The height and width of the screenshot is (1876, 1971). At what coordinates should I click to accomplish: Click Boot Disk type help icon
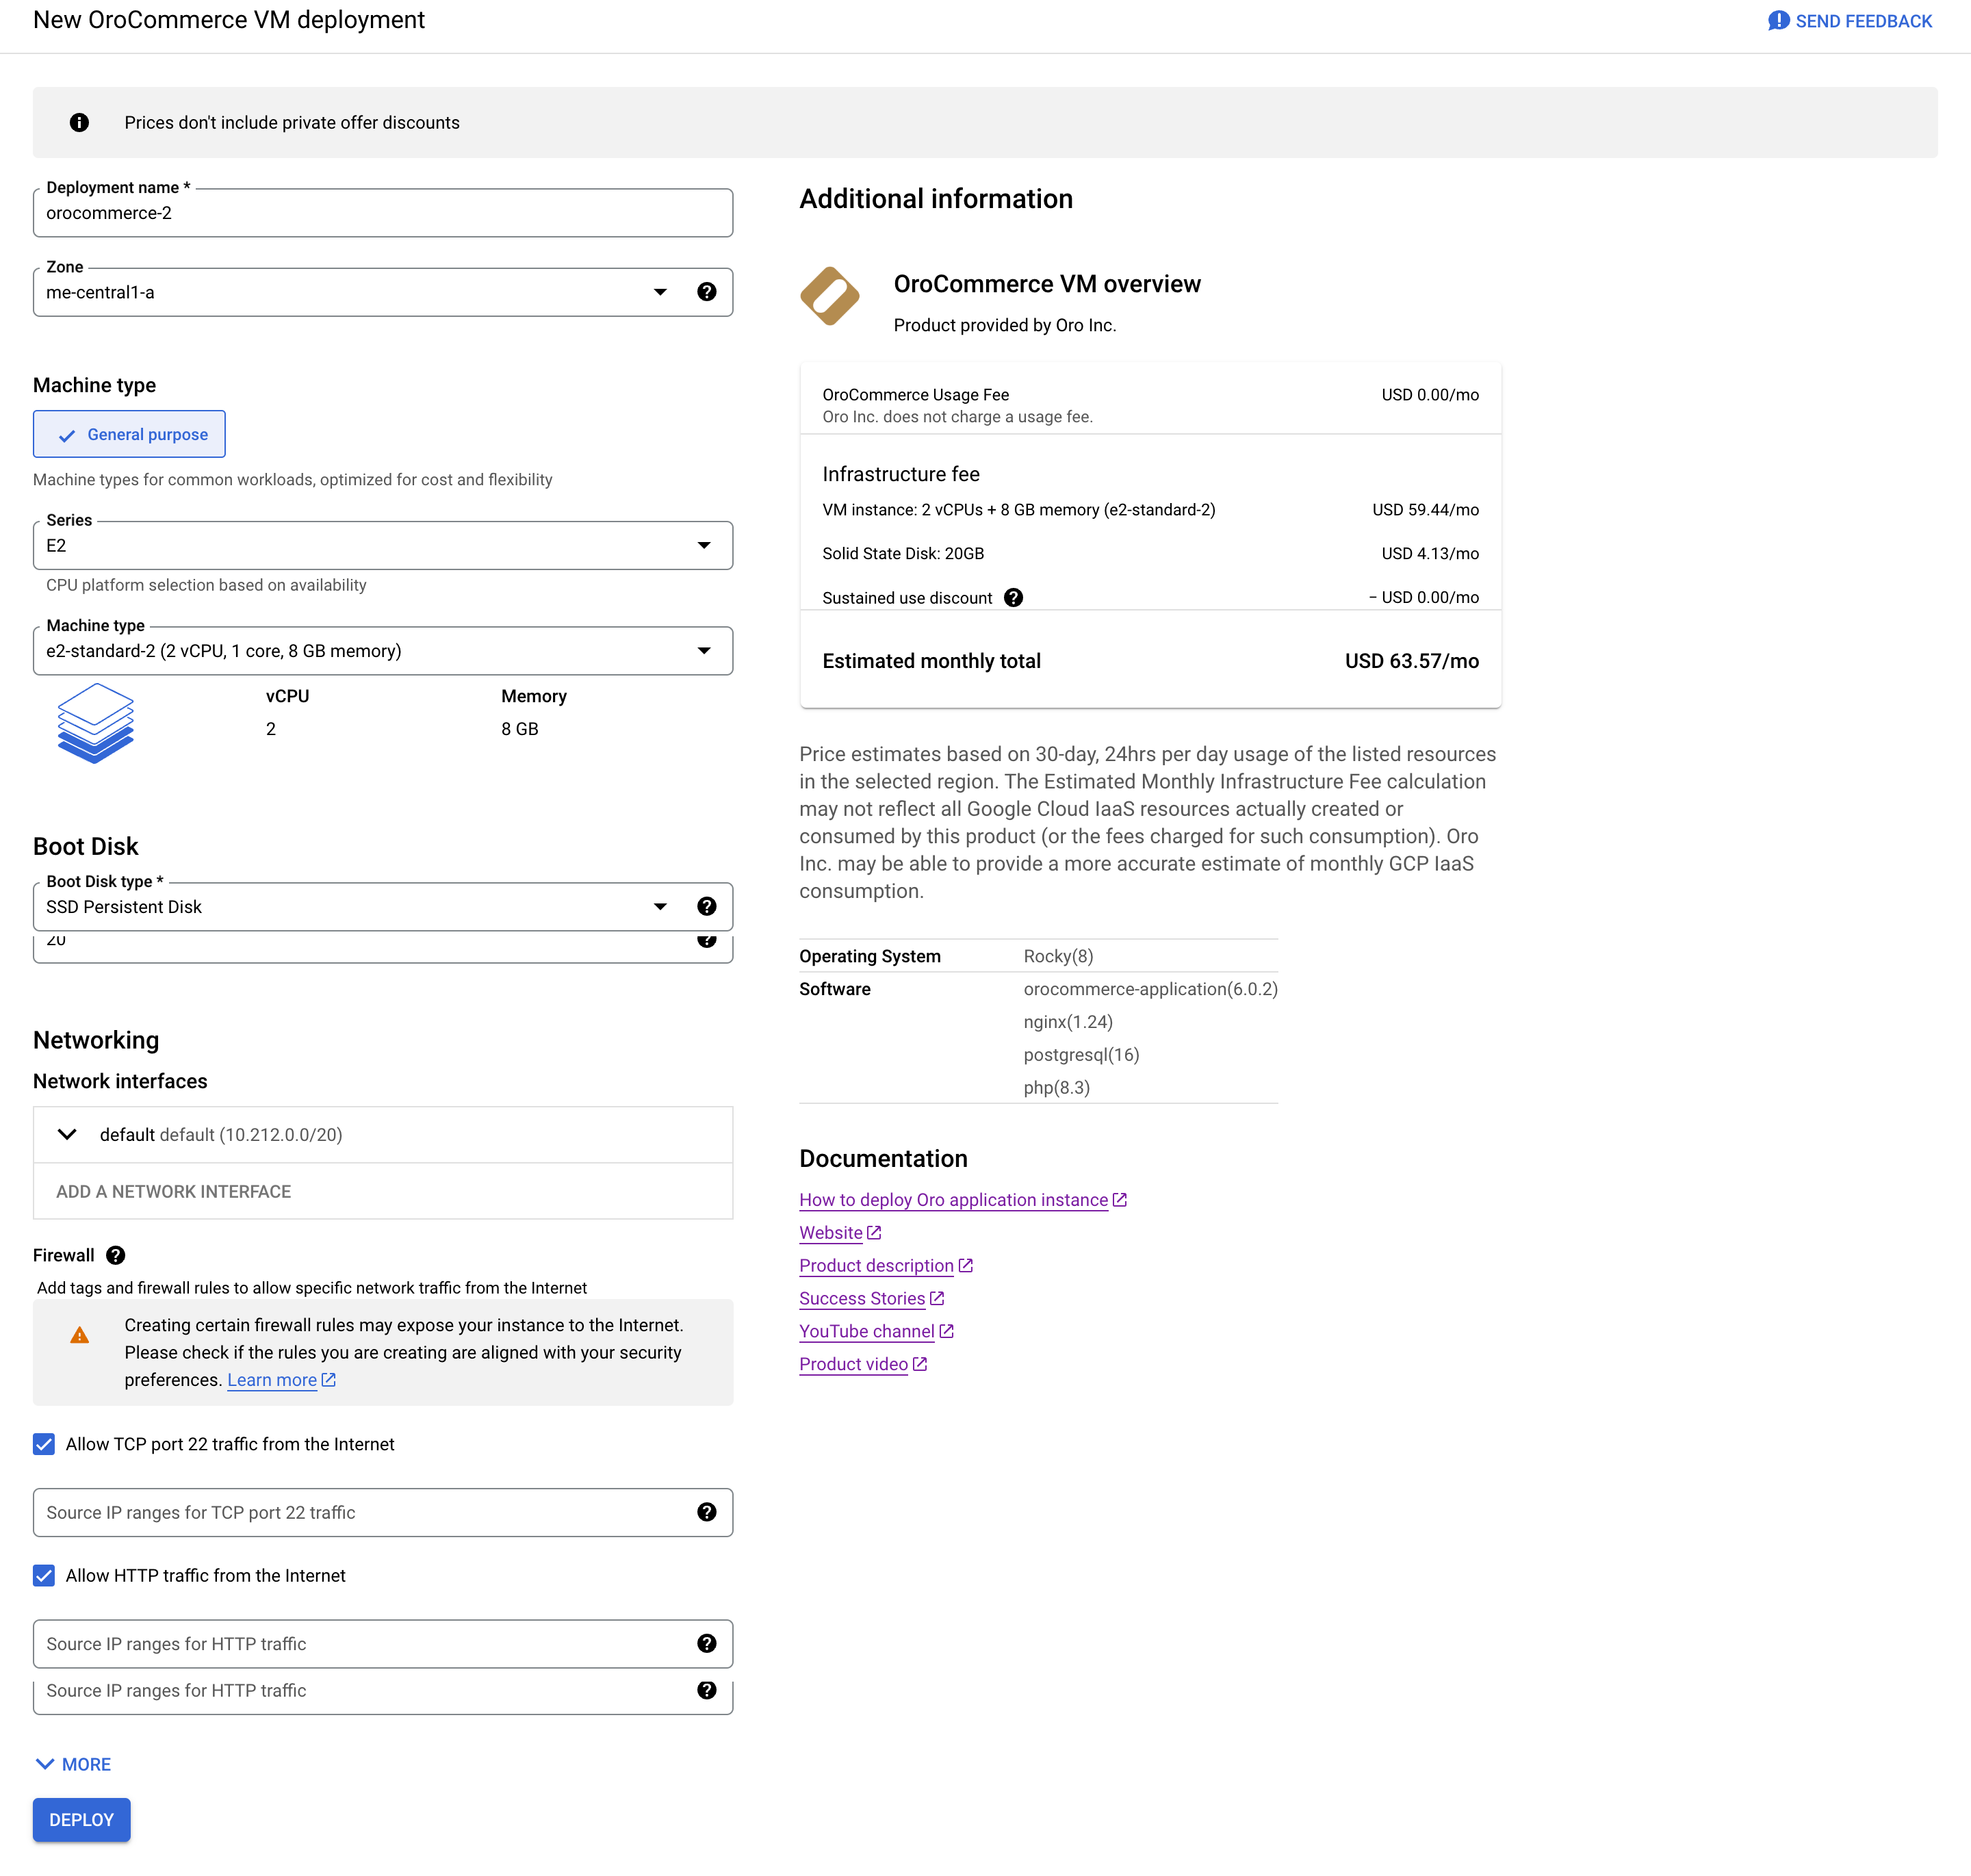(706, 906)
